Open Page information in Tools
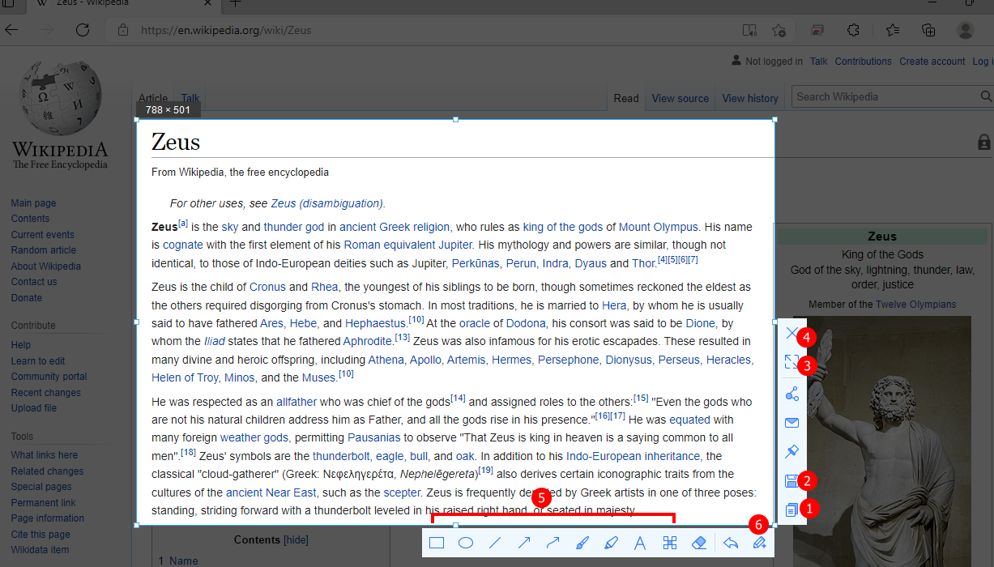994x567 pixels. pos(48,518)
